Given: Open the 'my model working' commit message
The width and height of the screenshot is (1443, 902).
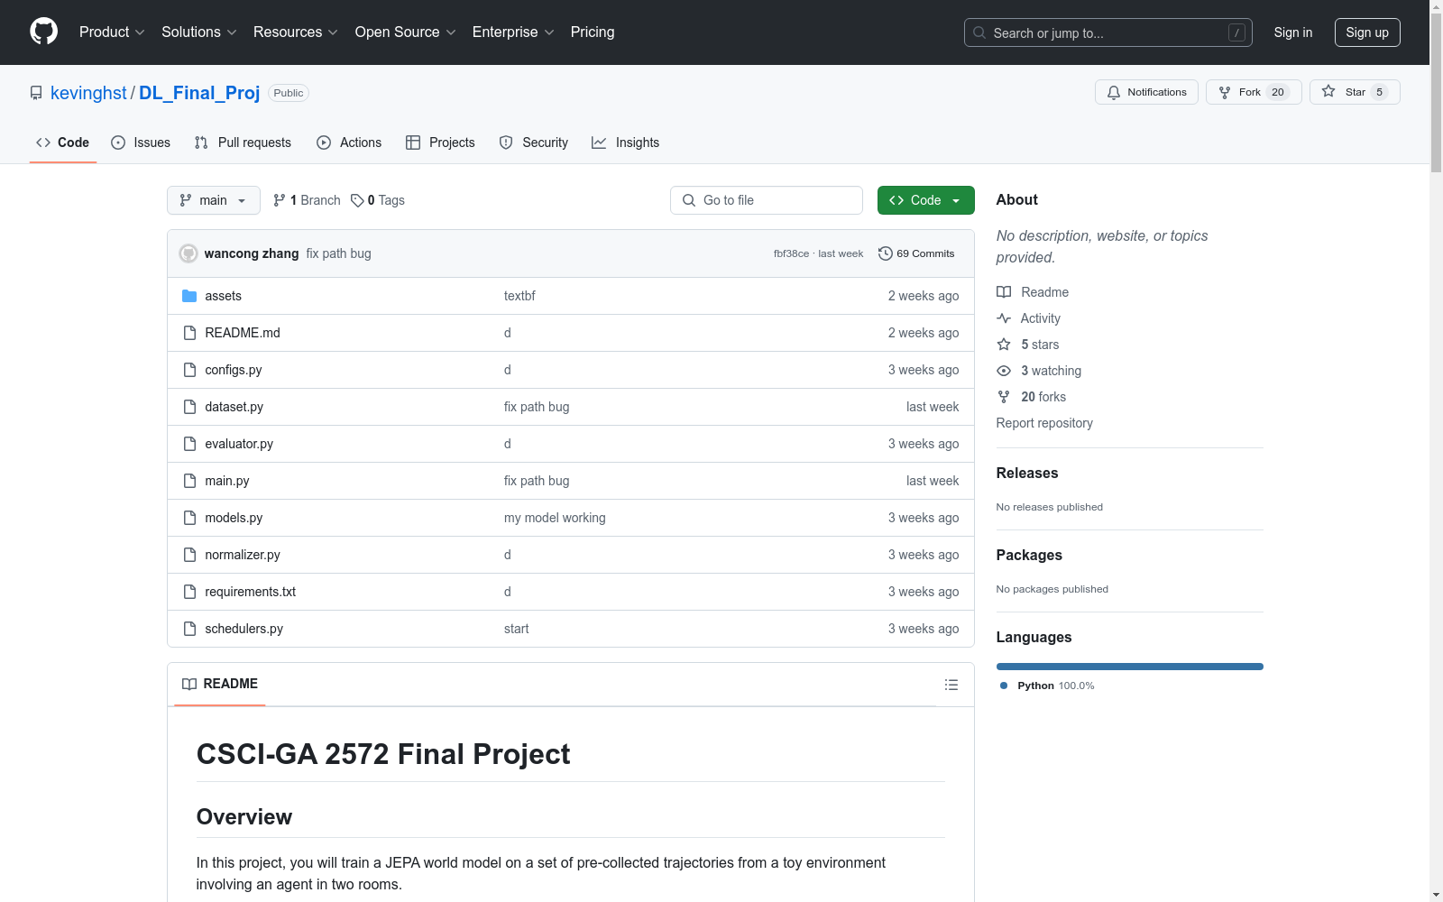Looking at the screenshot, I should [555, 518].
